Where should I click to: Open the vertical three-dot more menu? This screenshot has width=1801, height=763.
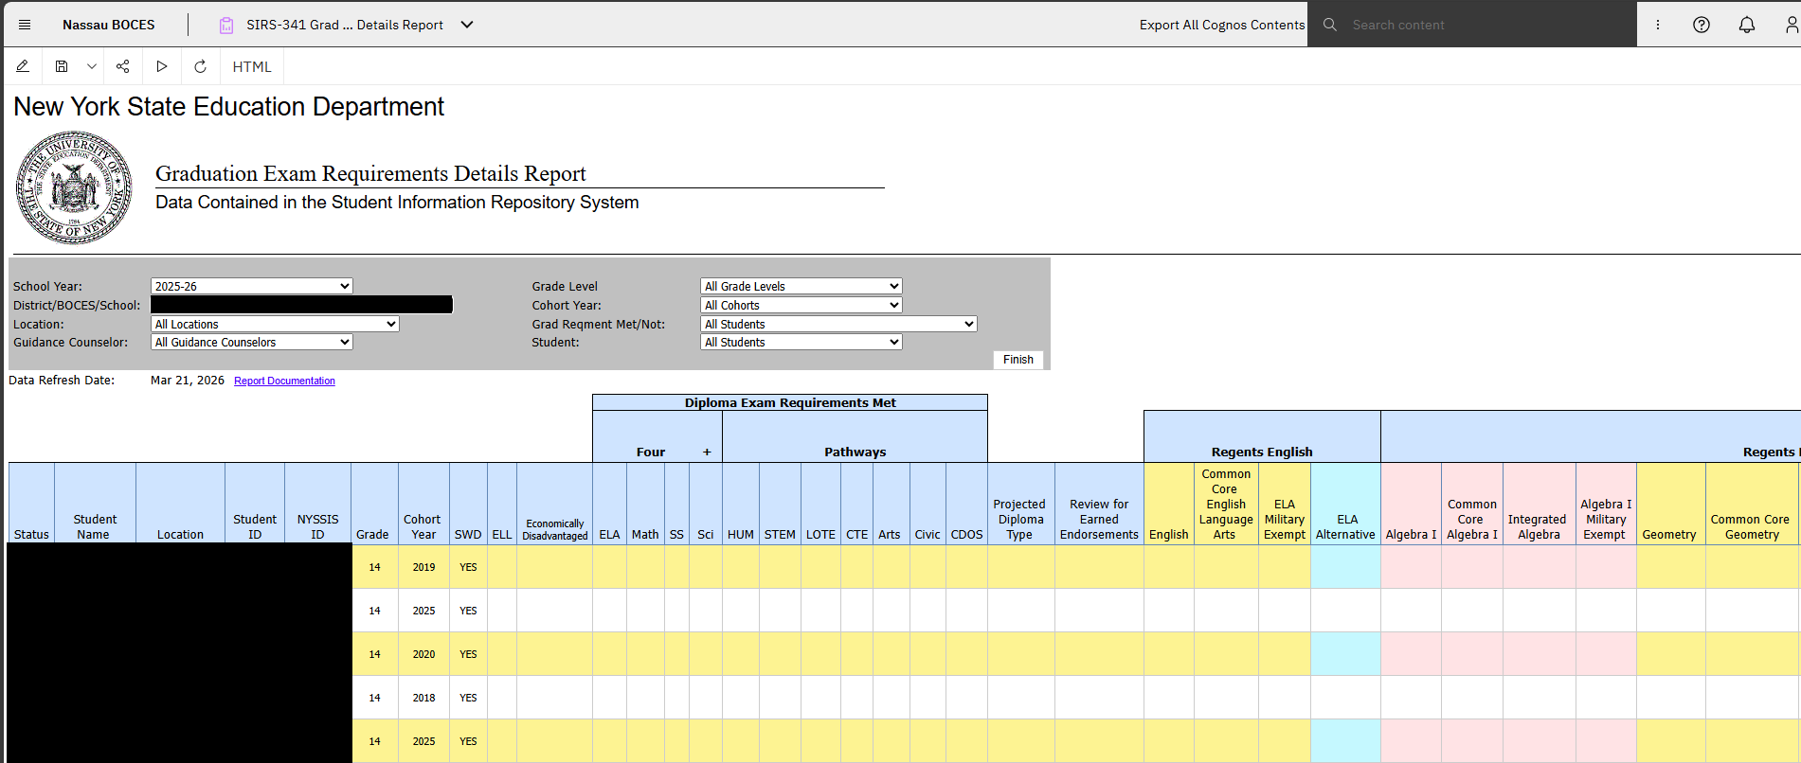click(1658, 25)
